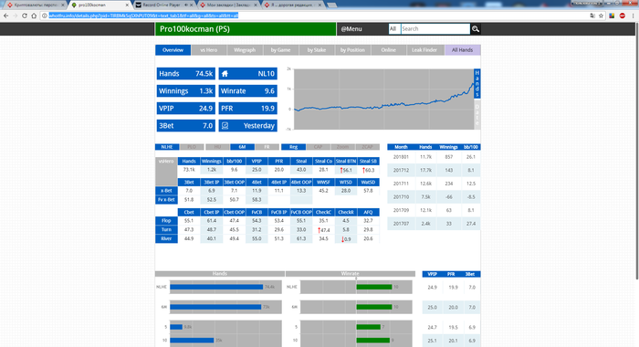Click the house icon in the NL10 tile

[225, 74]
